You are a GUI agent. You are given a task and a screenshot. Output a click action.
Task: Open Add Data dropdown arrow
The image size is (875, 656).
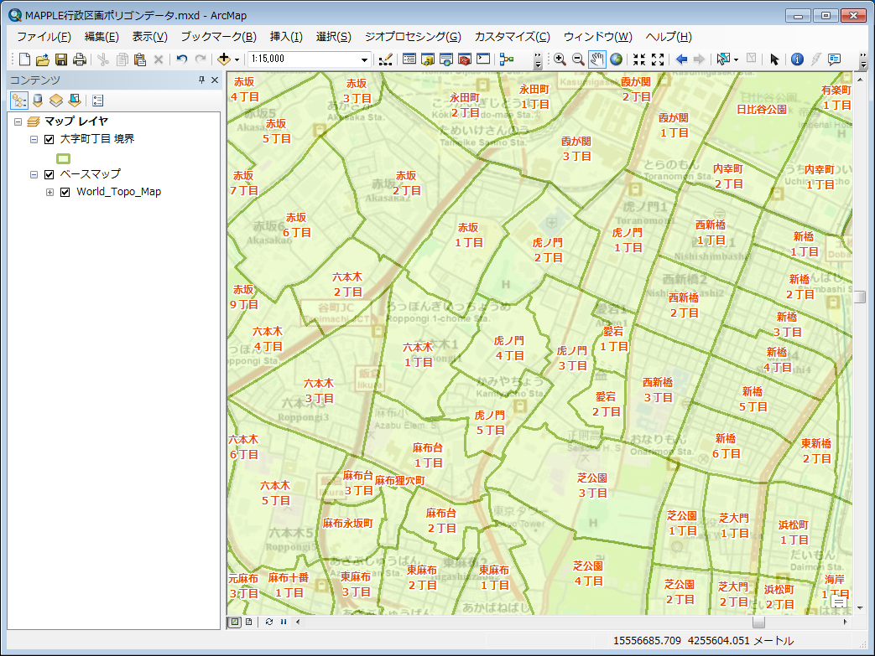[x=237, y=59]
